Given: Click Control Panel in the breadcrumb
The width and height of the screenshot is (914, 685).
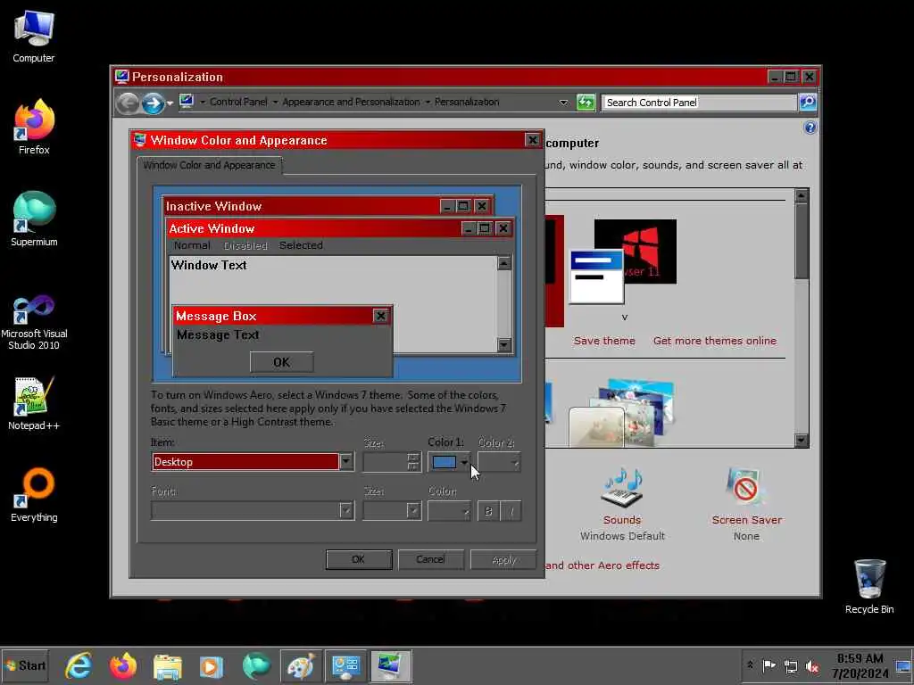Looking at the screenshot, I should (x=238, y=102).
